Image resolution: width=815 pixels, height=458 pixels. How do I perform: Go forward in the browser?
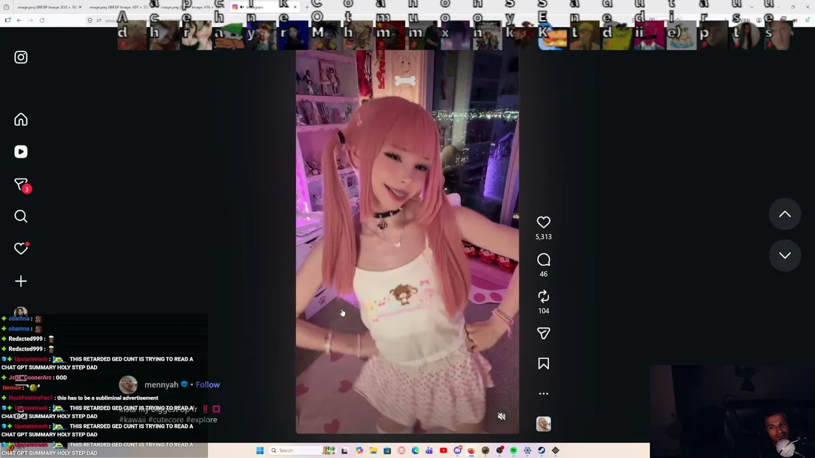point(30,20)
